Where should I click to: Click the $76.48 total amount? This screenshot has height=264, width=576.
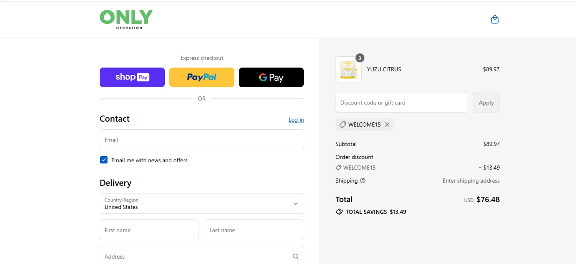click(x=488, y=200)
